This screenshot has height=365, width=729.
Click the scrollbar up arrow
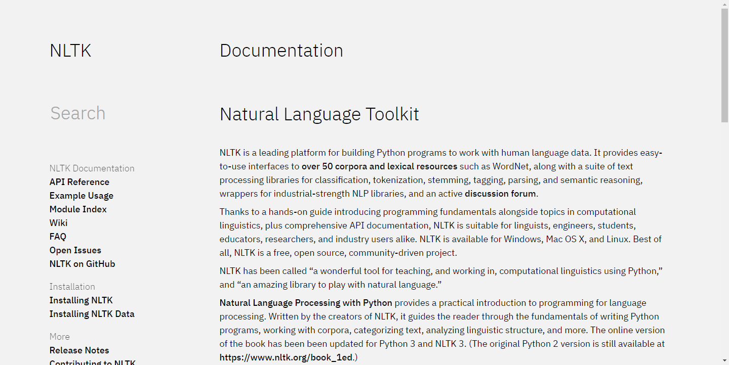click(x=724, y=4)
